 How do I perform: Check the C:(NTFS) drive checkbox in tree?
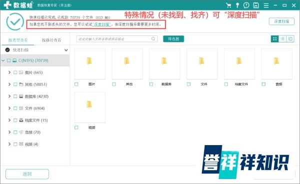[8, 60]
